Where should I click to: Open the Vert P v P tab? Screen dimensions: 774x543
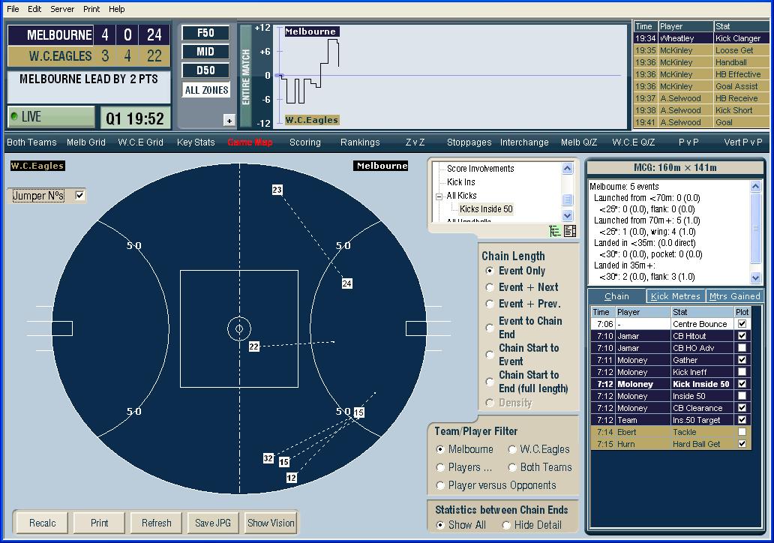[743, 142]
